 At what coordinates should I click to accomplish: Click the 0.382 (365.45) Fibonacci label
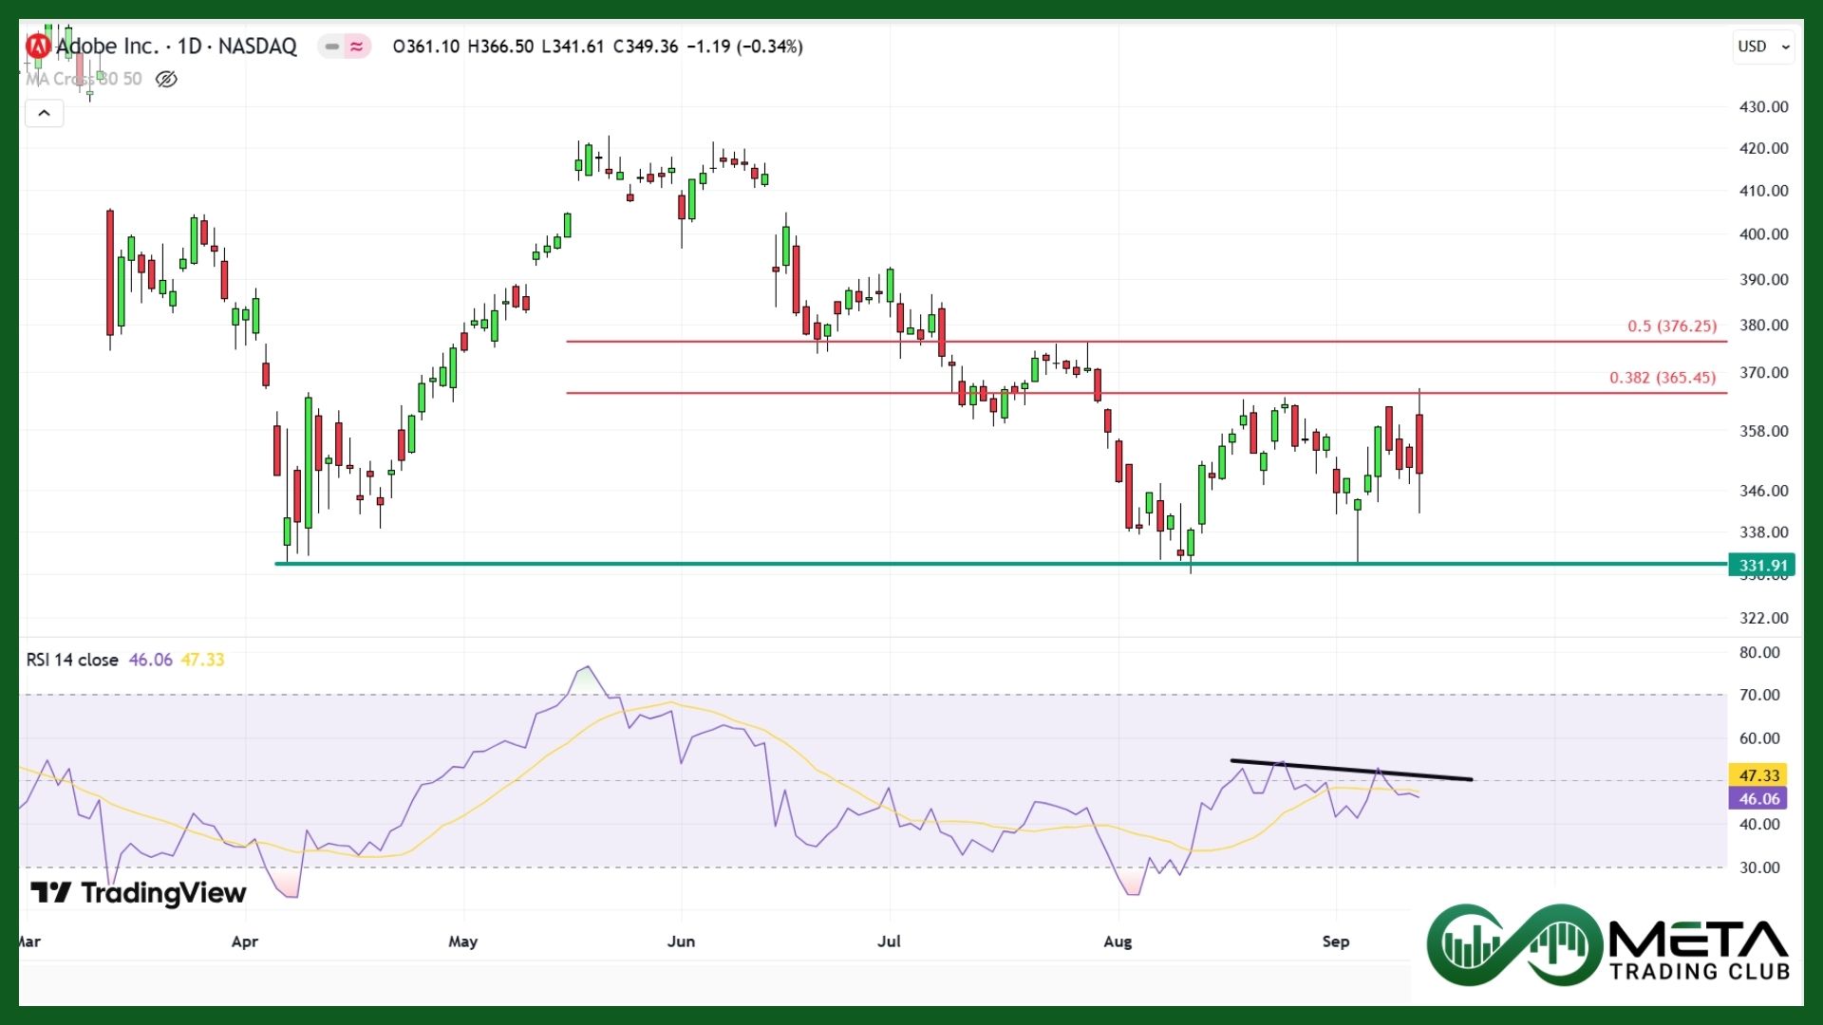[x=1662, y=378]
